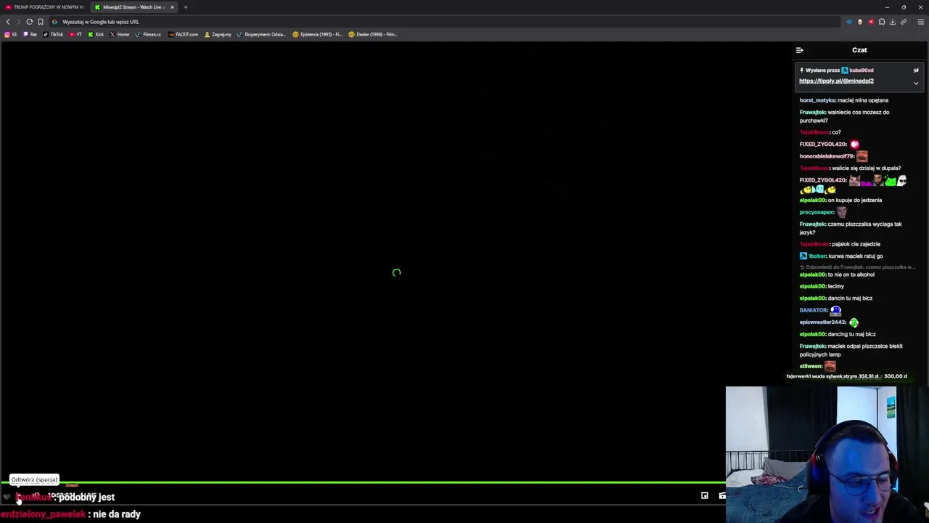Bookmark this page via bookmark icon
This screenshot has width=929, height=523.
[x=41, y=22]
